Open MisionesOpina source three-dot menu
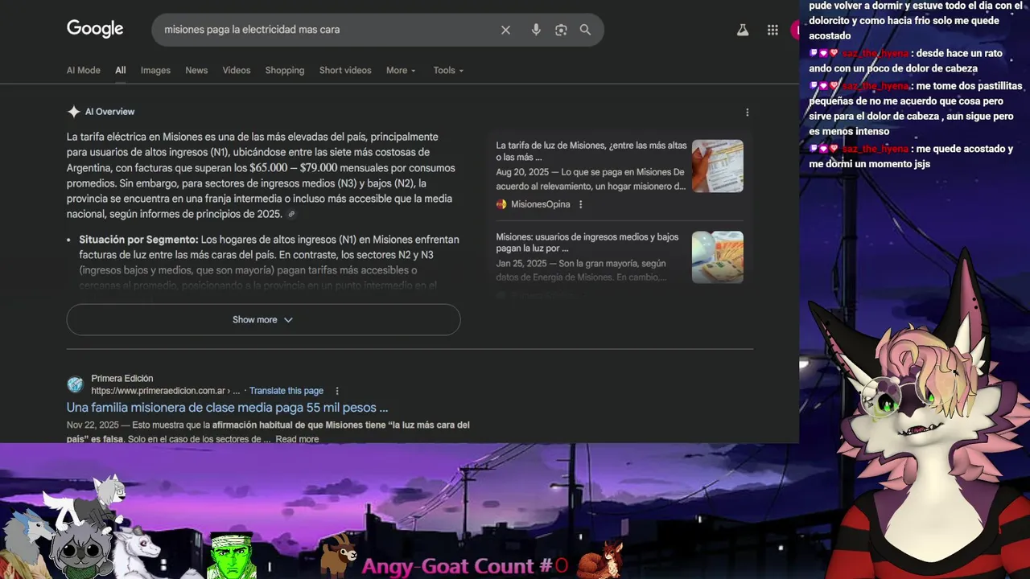 [x=580, y=204]
